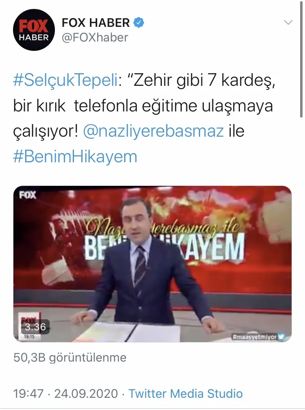Open the @nazliyerebasmaz mention

coord(153,131)
